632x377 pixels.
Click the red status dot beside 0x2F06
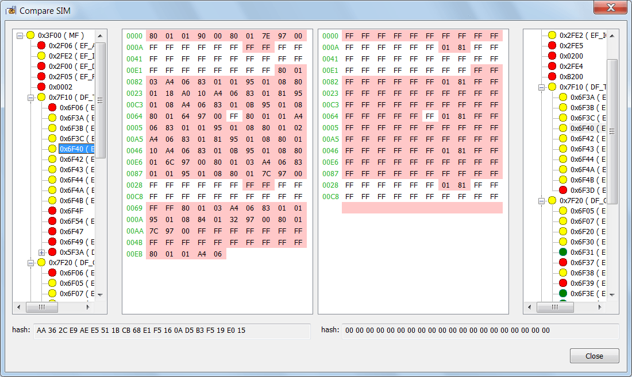[x=41, y=45]
